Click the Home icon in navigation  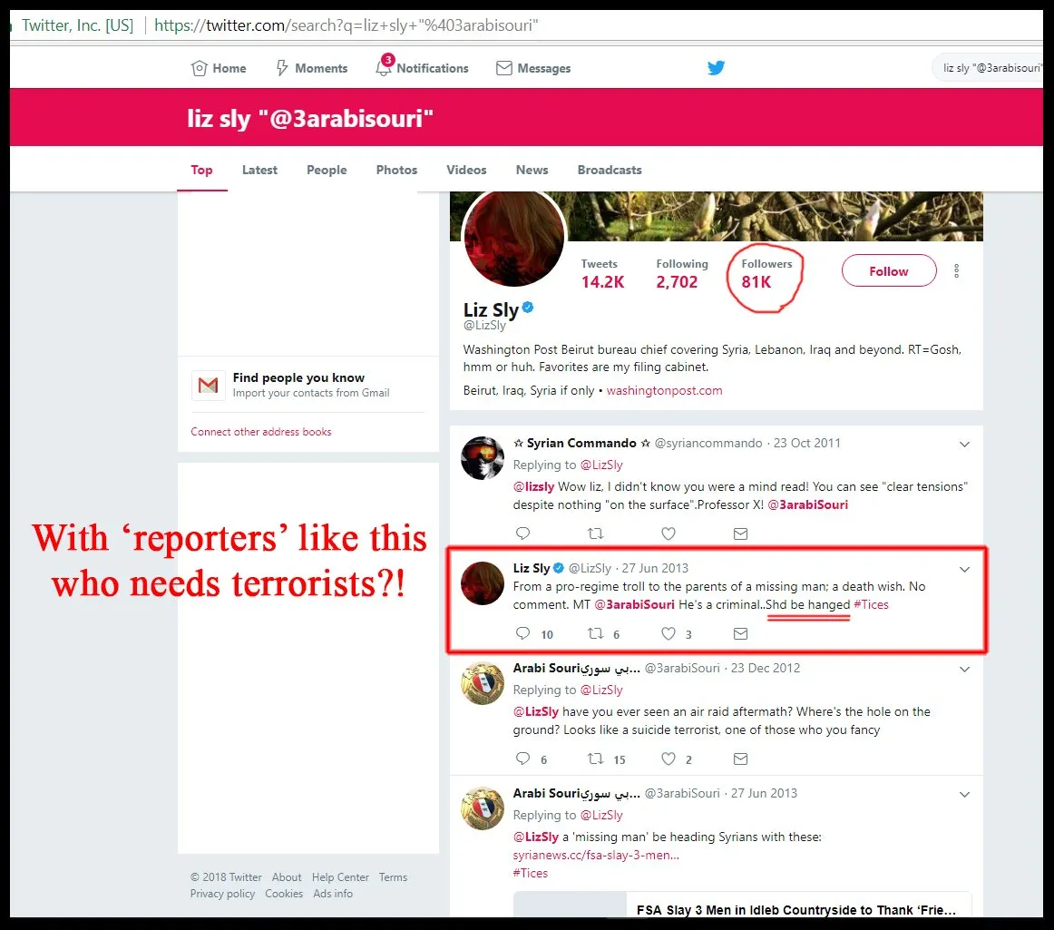click(199, 68)
